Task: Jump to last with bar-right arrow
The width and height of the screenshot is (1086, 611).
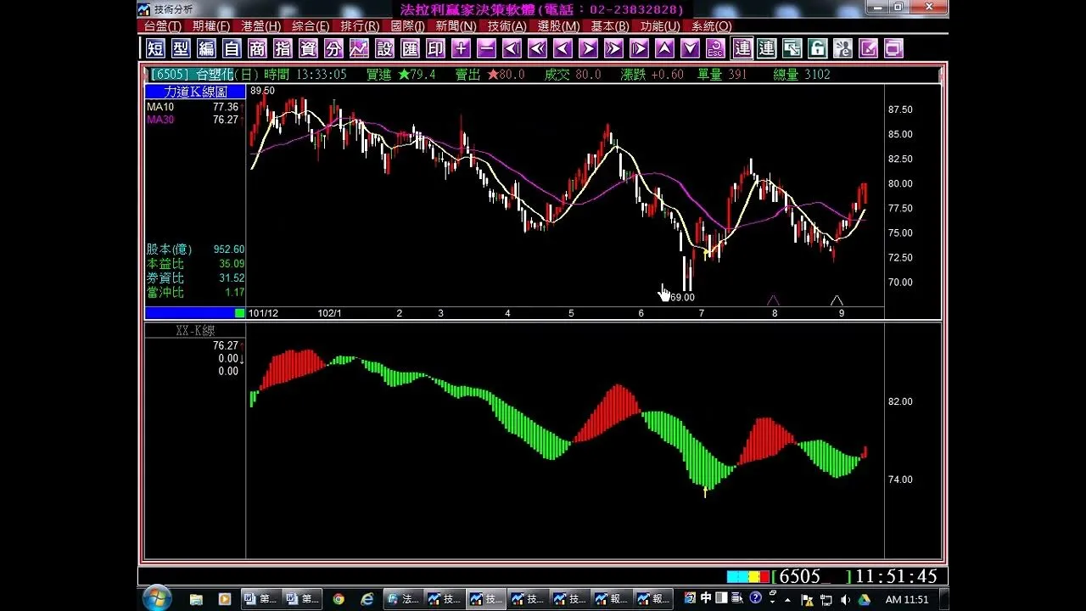Action: pyautogui.click(x=639, y=48)
